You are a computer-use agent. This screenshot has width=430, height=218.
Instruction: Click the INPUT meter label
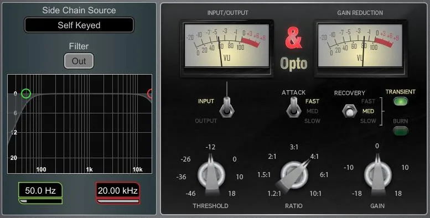206,101
